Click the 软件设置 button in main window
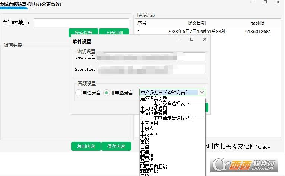The width and height of the screenshot is (285, 176). click(83, 32)
